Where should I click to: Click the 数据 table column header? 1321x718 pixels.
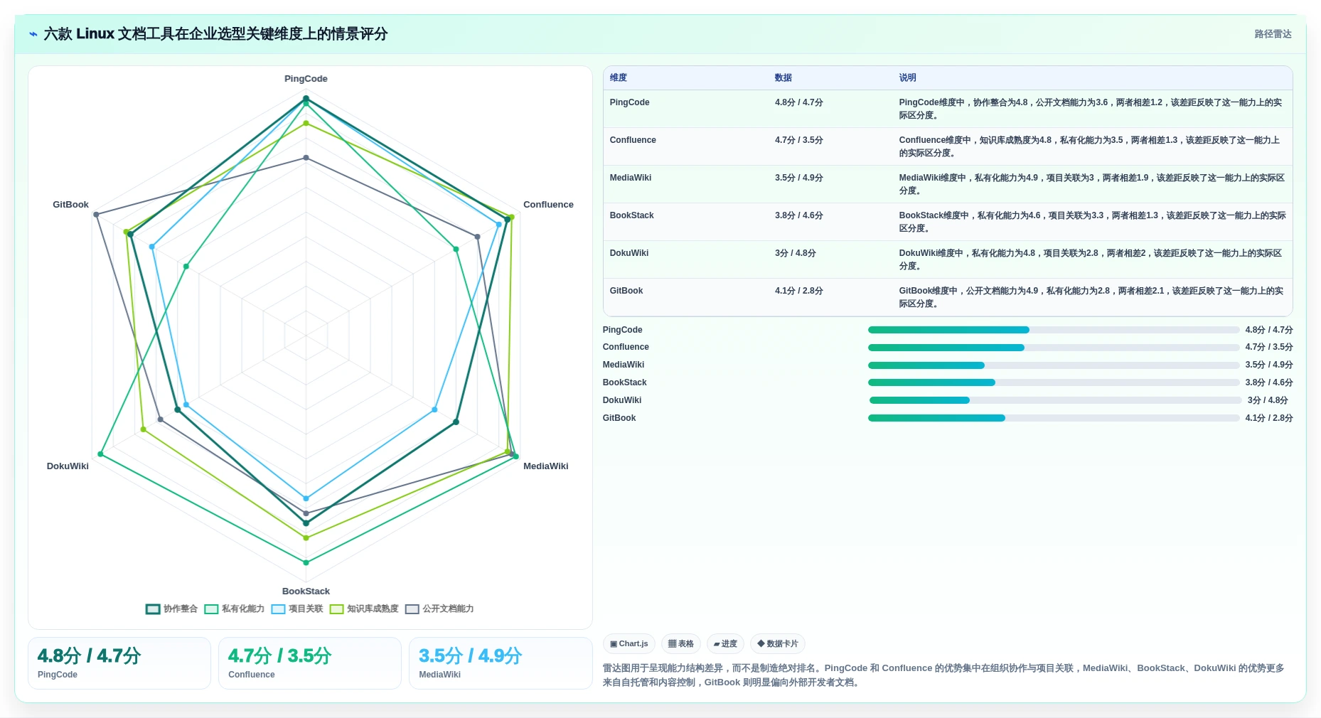click(x=783, y=78)
